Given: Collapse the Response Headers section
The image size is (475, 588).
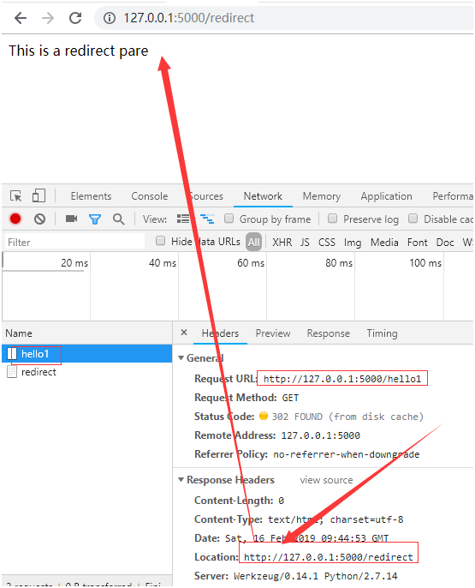Looking at the screenshot, I should pyautogui.click(x=181, y=480).
